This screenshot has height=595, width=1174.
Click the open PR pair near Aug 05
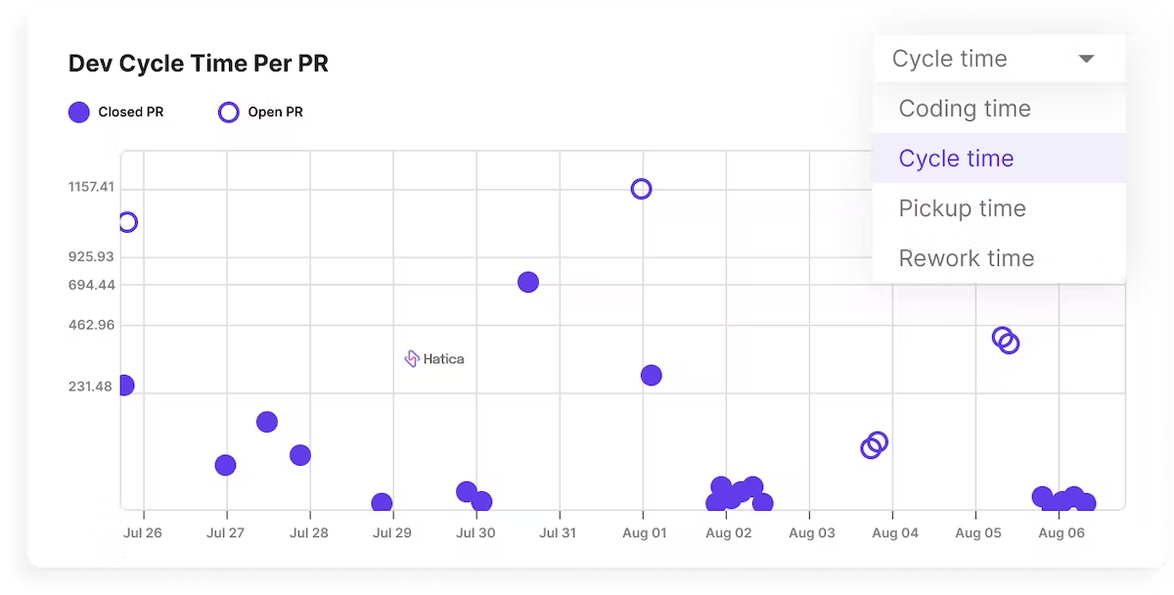click(x=1006, y=341)
